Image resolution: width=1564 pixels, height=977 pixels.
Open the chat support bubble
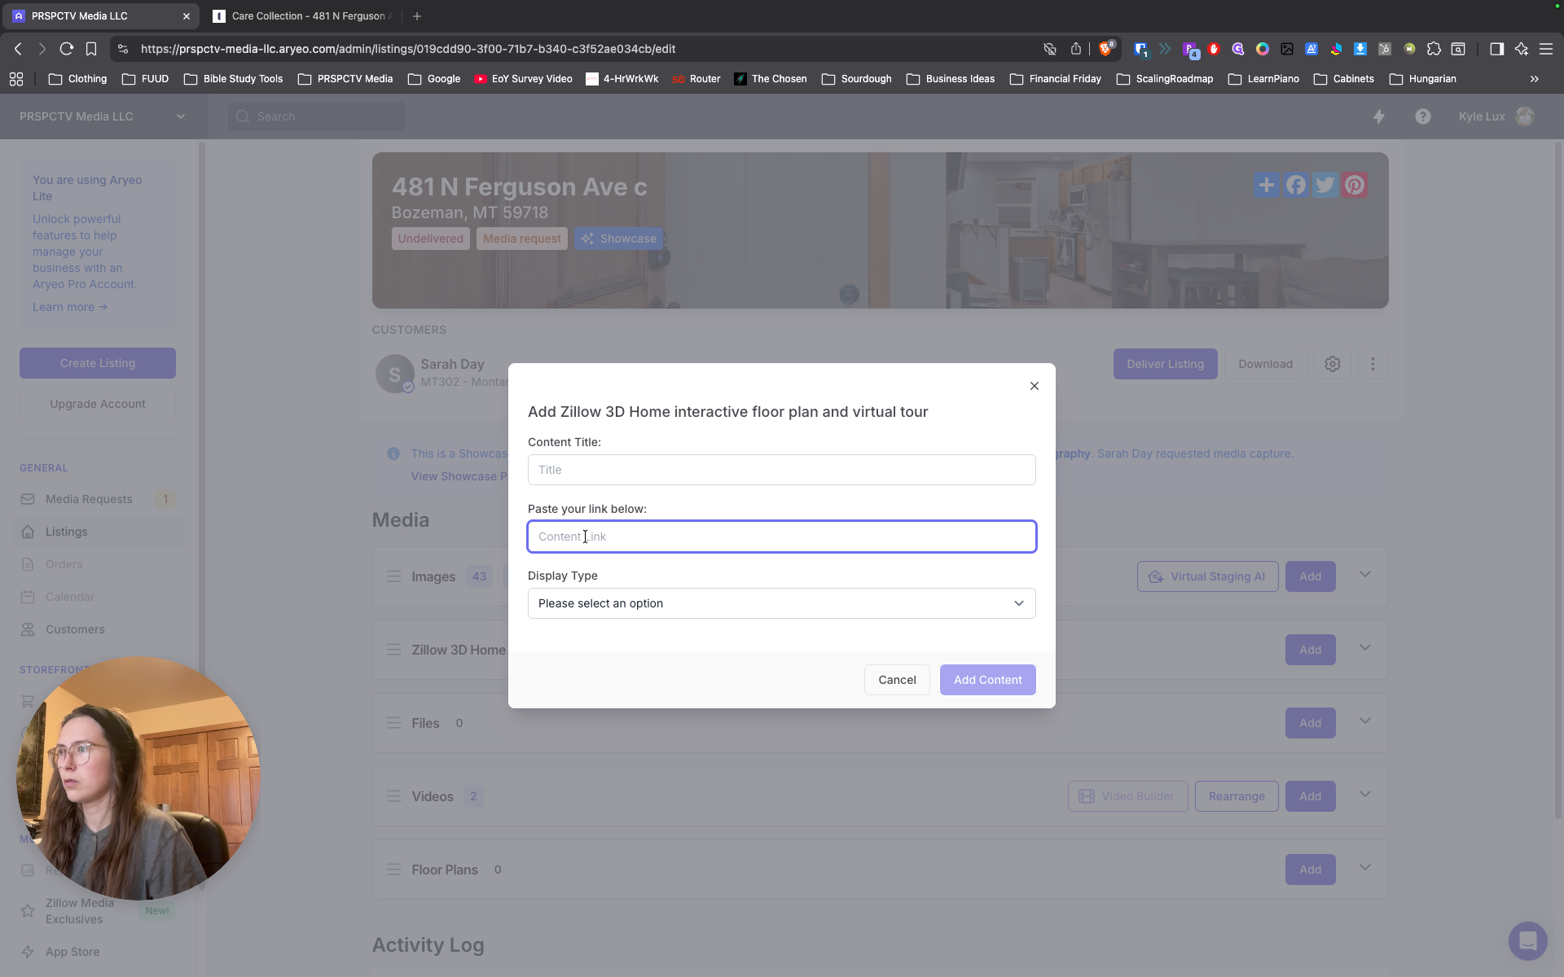(1527, 941)
